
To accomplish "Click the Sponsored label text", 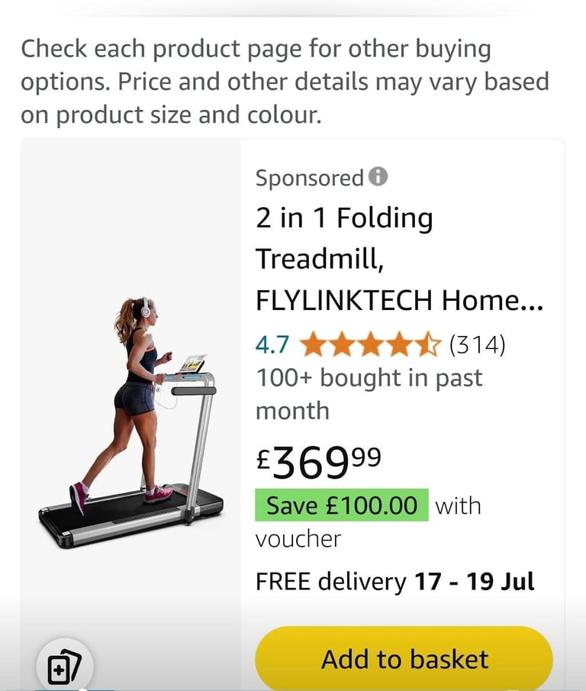I will [x=310, y=178].
